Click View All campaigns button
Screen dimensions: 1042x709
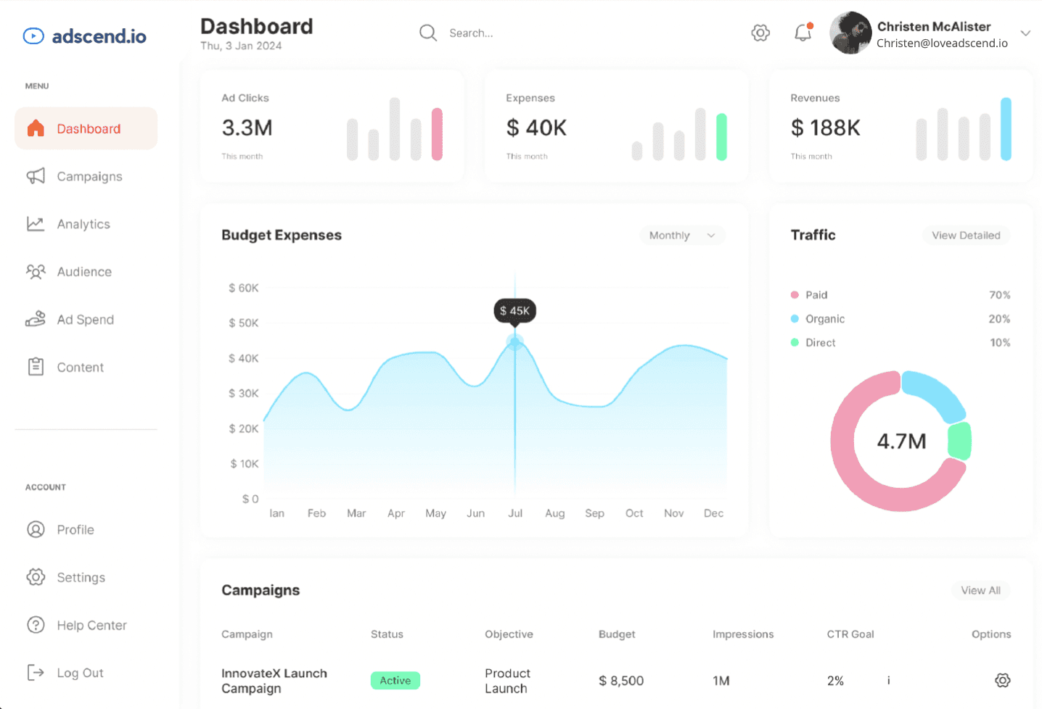point(980,590)
